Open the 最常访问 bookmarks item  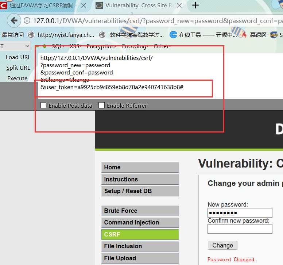(x=13, y=35)
